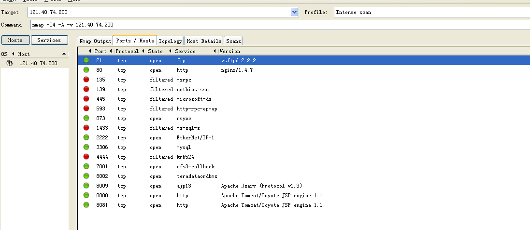The image size is (530, 230).
Task: Click the afs3-callback service name
Action: click(196, 167)
